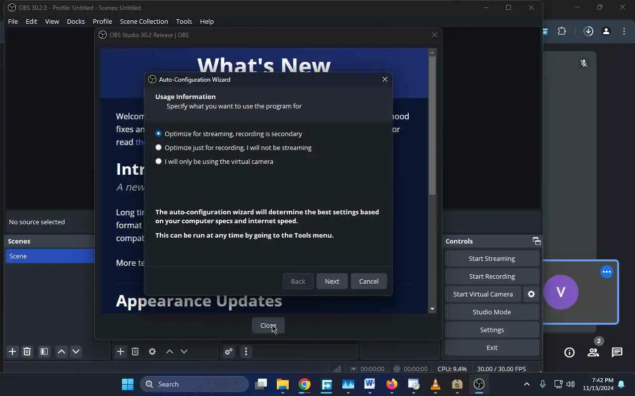Select virtual camera only option
Screen dimensions: 635x396
click(214, 161)
